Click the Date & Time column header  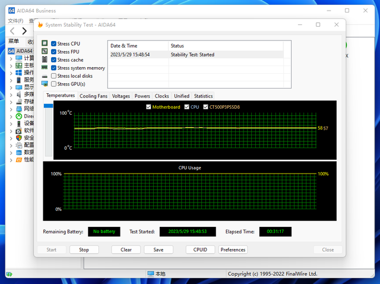click(x=138, y=46)
